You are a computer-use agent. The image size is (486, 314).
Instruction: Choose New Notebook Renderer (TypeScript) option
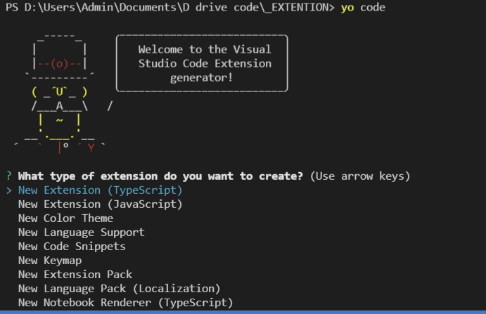[125, 303]
